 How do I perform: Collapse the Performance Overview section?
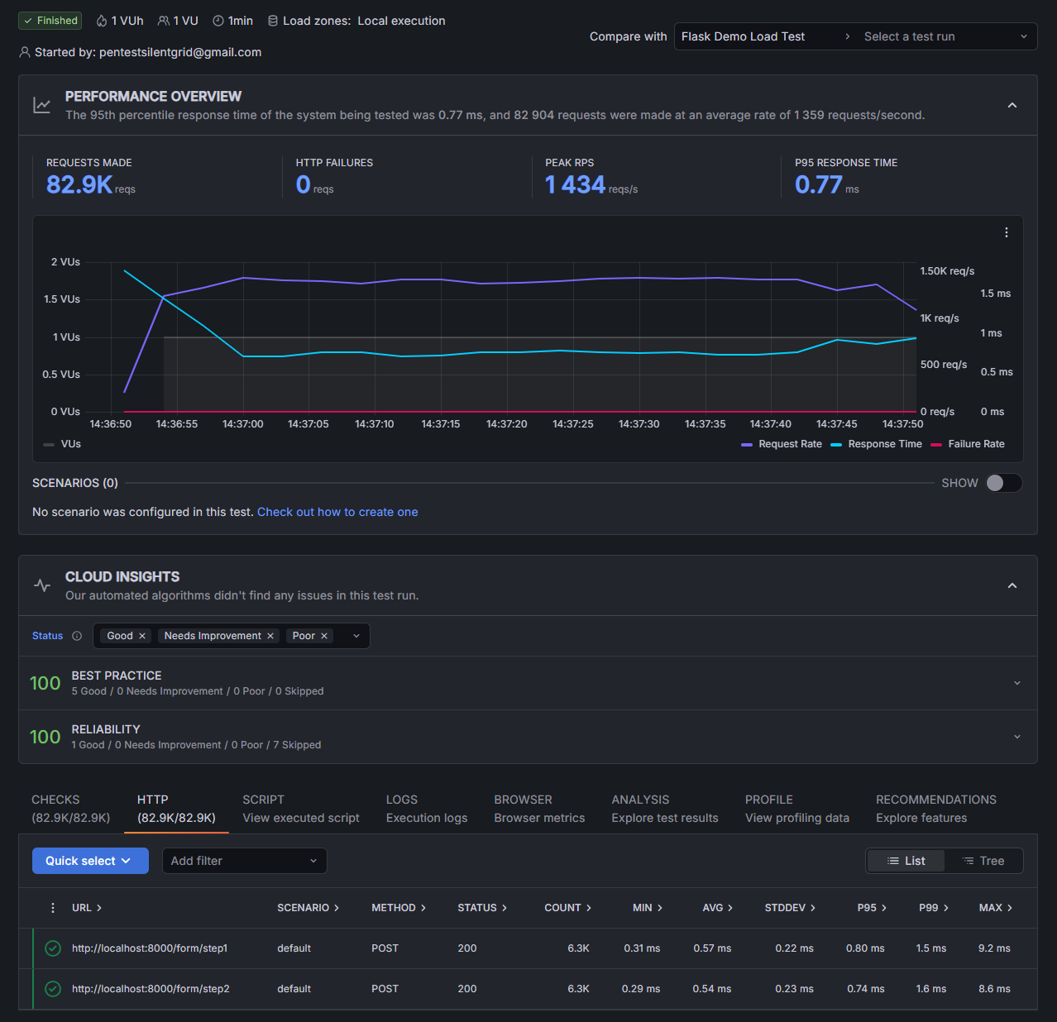point(1012,105)
